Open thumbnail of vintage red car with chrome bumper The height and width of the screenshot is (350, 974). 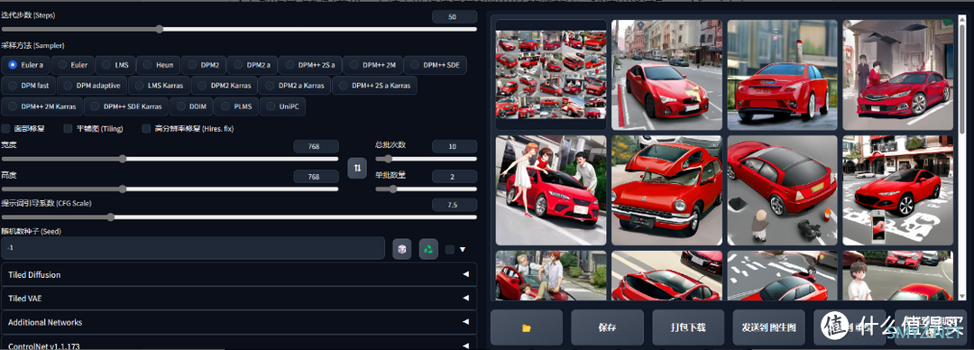tap(666, 190)
